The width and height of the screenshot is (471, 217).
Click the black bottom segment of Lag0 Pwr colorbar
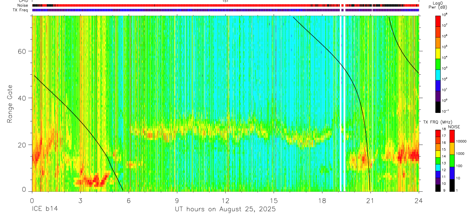(x=438, y=106)
